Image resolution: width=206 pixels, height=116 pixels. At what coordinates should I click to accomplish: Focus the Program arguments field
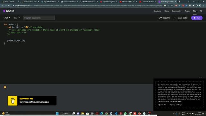coord(39,18)
